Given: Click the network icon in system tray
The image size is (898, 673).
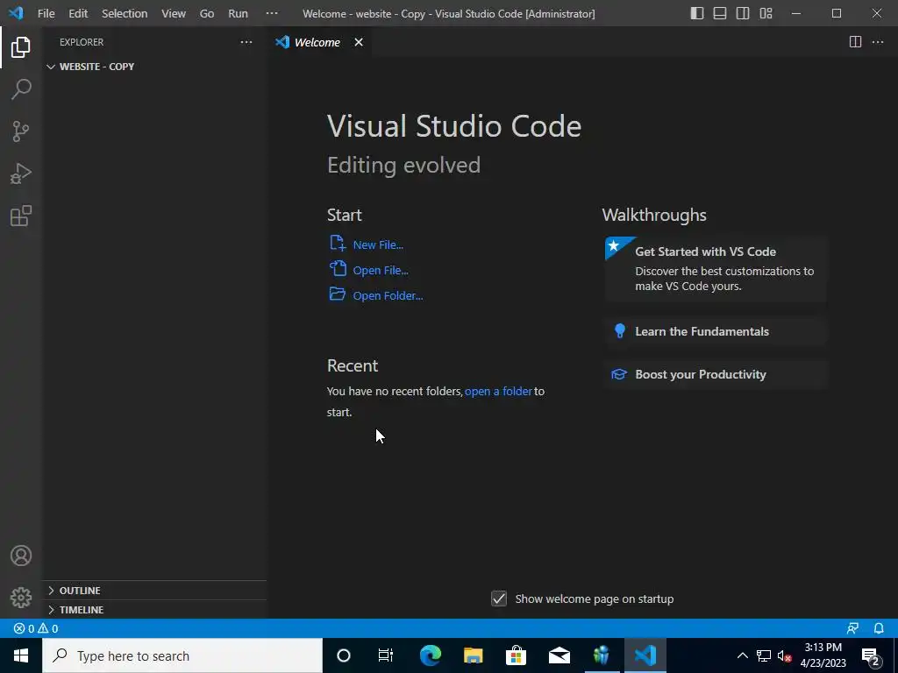Looking at the screenshot, I should point(764,655).
